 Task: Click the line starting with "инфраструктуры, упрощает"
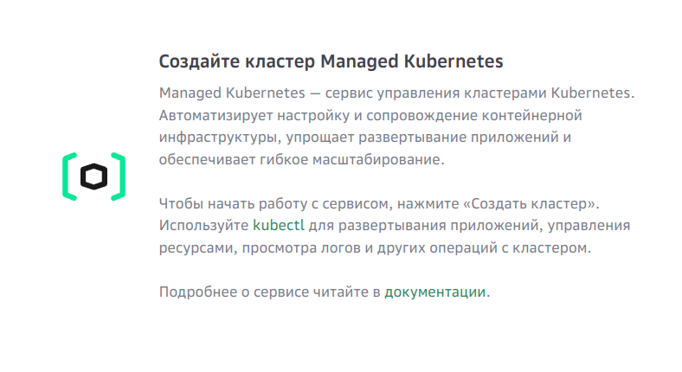coord(366,138)
